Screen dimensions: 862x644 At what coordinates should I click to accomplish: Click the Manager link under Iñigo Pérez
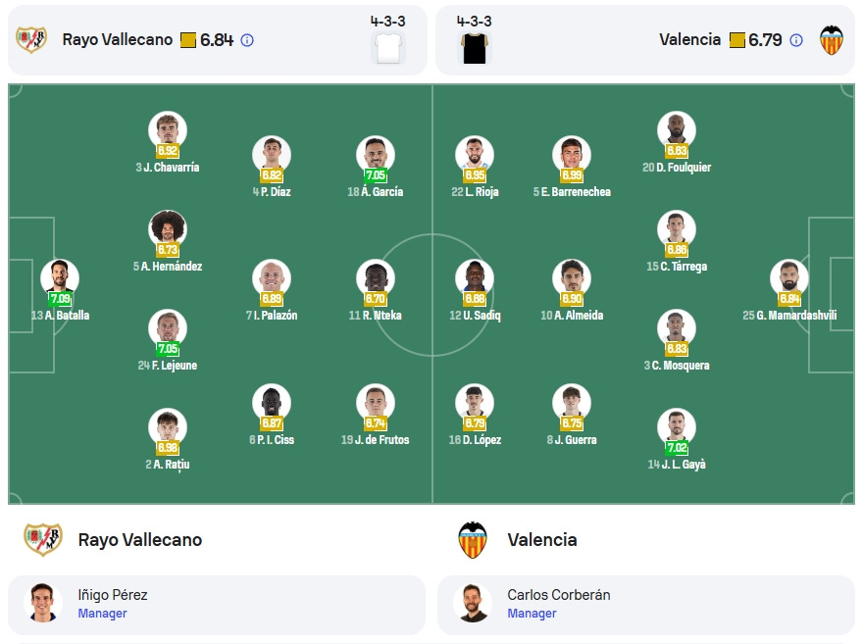(102, 614)
